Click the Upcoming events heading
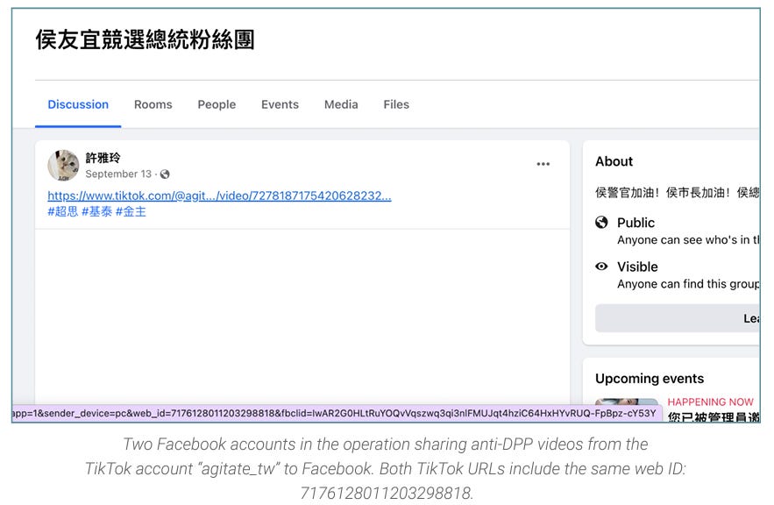This screenshot has width=774, height=505. pyautogui.click(x=650, y=379)
